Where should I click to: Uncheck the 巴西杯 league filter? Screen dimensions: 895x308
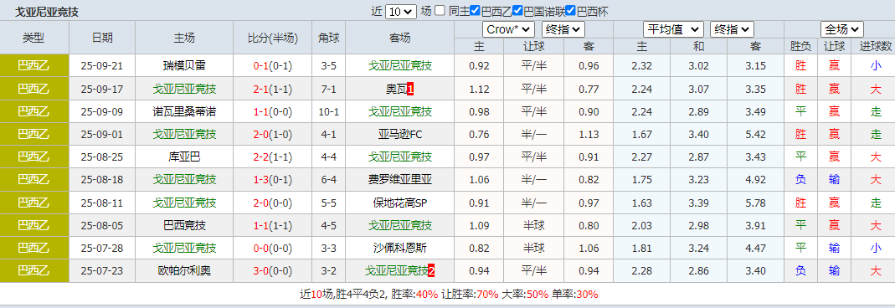tap(570, 10)
